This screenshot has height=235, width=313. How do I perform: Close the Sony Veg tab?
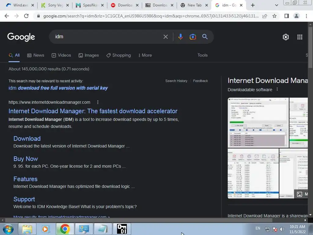click(x=68, y=5)
